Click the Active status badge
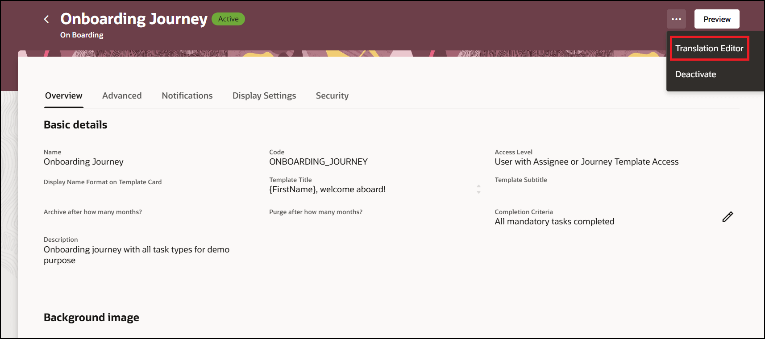 coord(228,19)
